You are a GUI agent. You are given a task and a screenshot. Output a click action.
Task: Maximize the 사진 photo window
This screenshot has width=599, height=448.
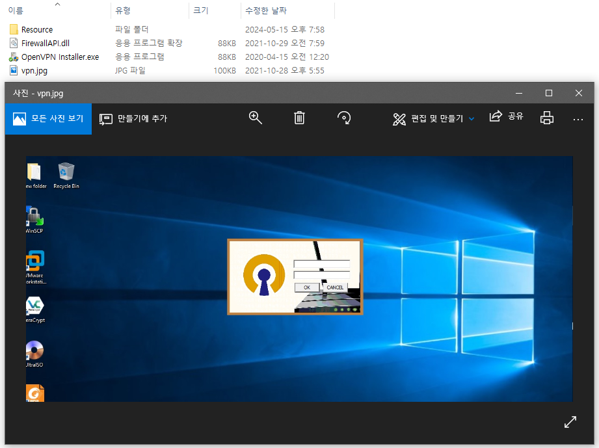[548, 93]
